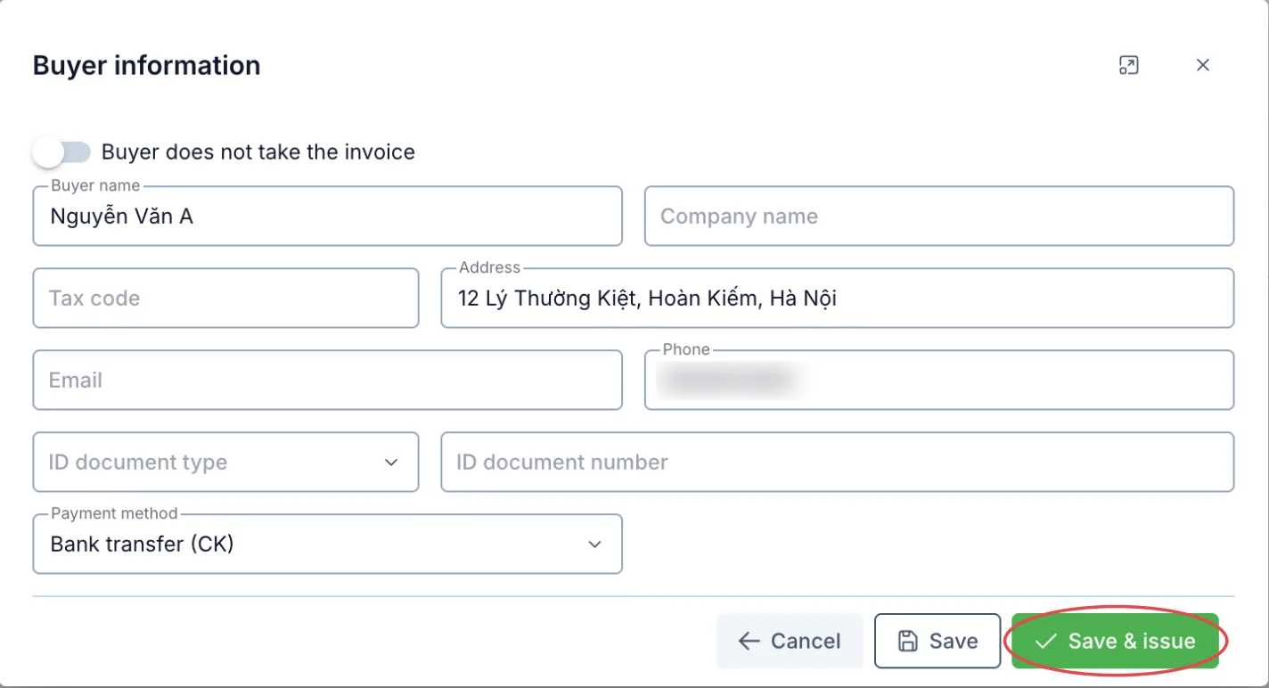Toggle Buyer does not take the invoice
Image resolution: width=1269 pixels, height=688 pixels.
(61, 152)
